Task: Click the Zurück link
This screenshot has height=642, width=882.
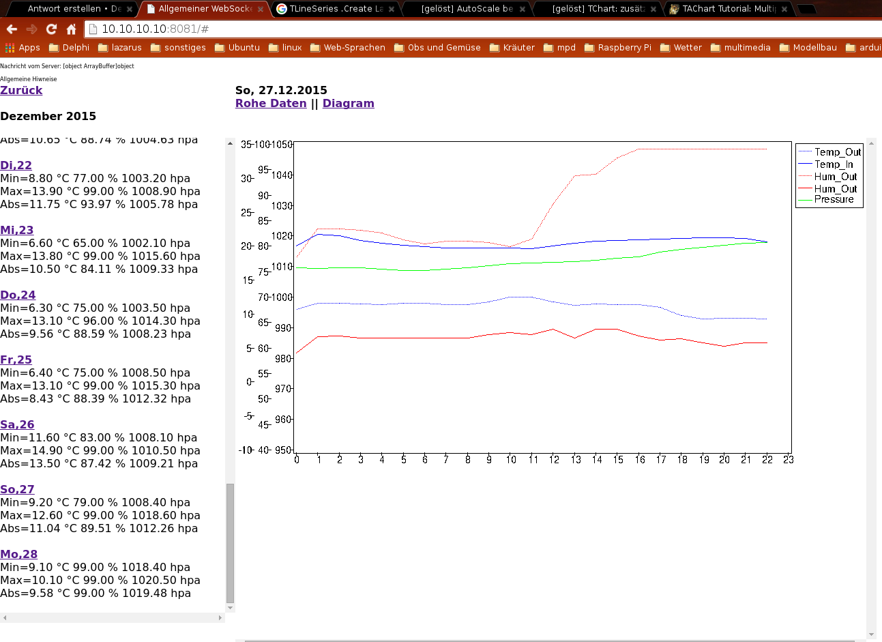Action: coord(21,90)
